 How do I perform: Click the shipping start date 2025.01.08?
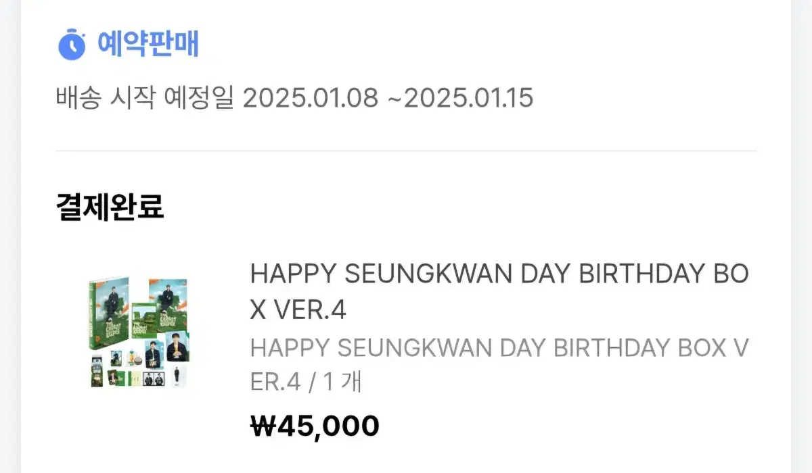click(310, 99)
